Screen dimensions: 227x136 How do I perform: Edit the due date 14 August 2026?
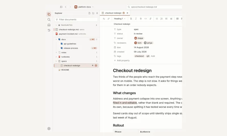141,47
